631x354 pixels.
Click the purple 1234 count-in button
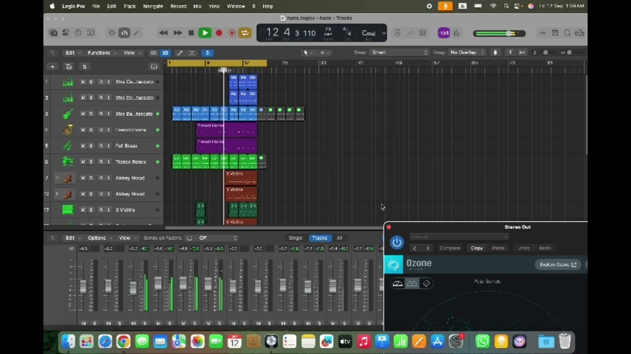click(444, 33)
